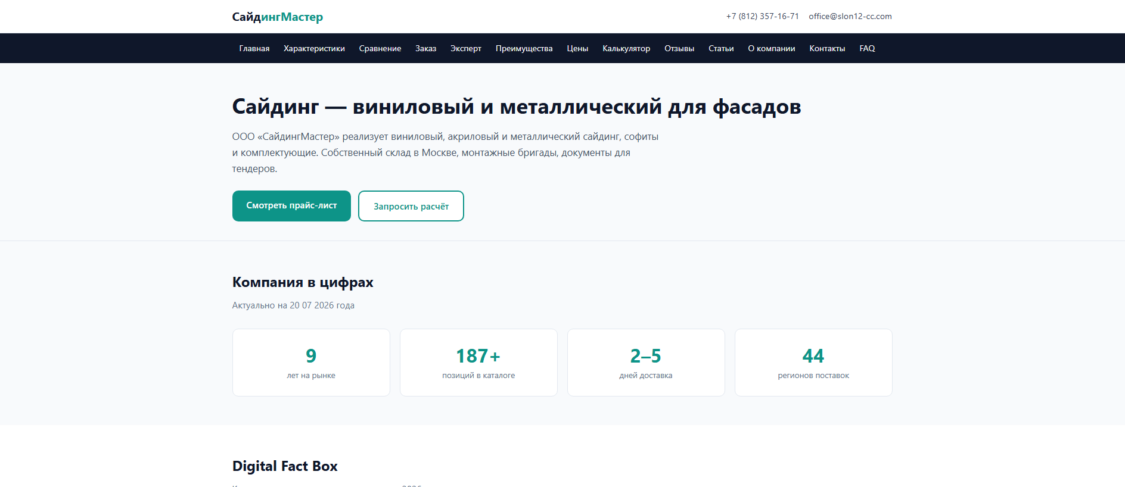Navigate to Эксперт
Screen dimensions: 1125x487
tap(465, 48)
